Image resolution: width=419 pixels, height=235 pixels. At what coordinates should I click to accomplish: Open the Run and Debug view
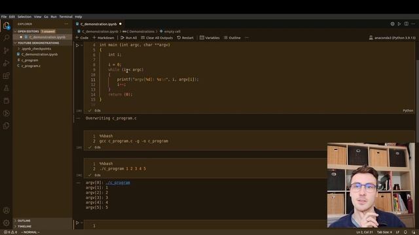click(x=6, y=63)
